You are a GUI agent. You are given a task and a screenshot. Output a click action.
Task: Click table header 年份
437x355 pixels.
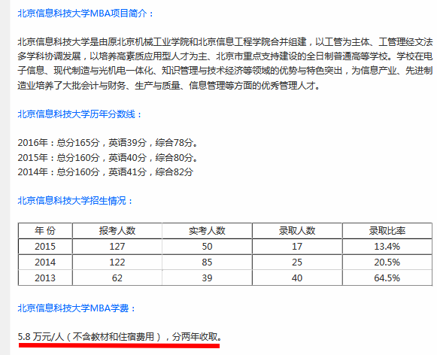click(x=45, y=231)
